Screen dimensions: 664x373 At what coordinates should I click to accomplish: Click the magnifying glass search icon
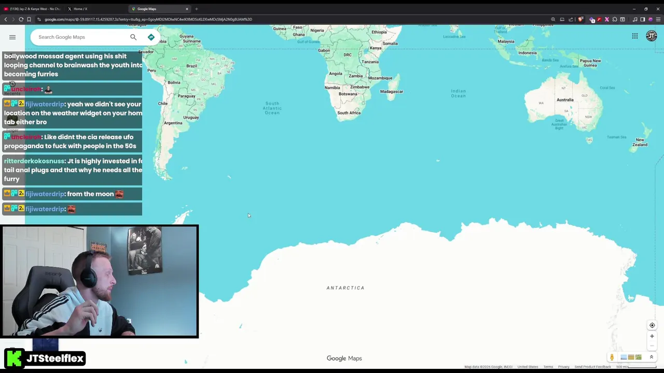[x=133, y=37]
